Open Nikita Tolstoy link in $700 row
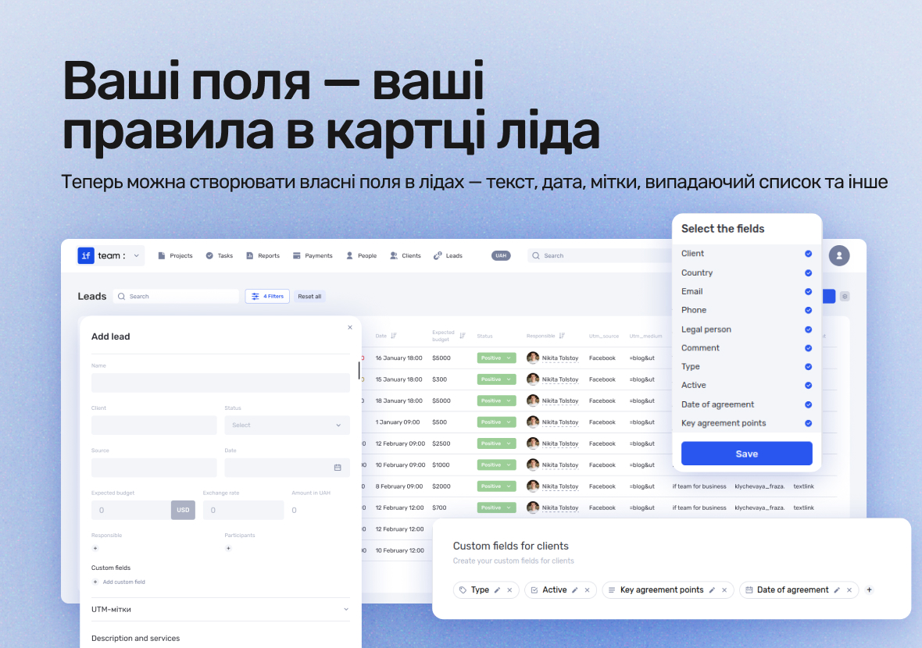Image resolution: width=922 pixels, height=648 pixels. (559, 507)
